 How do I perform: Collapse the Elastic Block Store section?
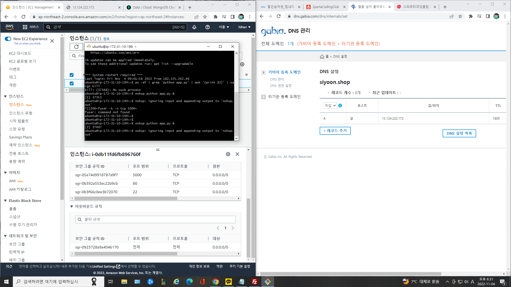pyautogui.click(x=5, y=201)
